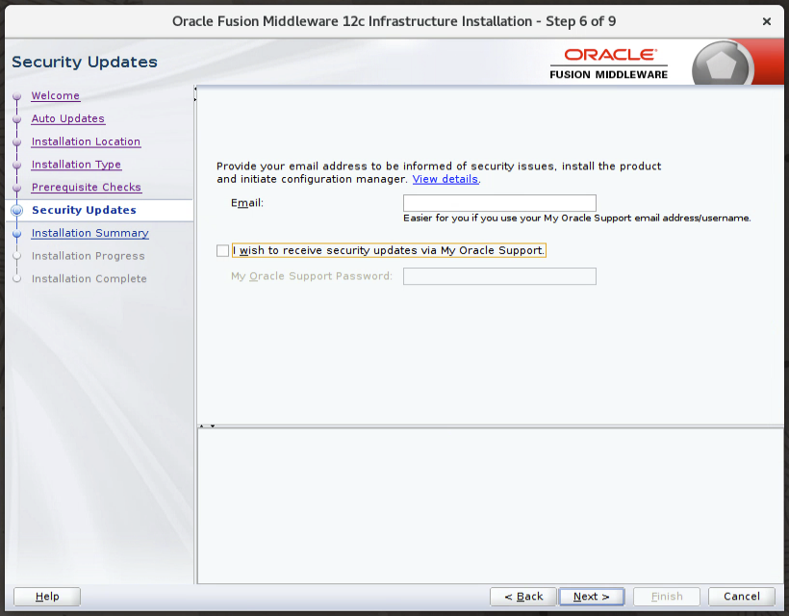Select the Security Updates step
Screen dimensions: 789x616
[84, 210]
